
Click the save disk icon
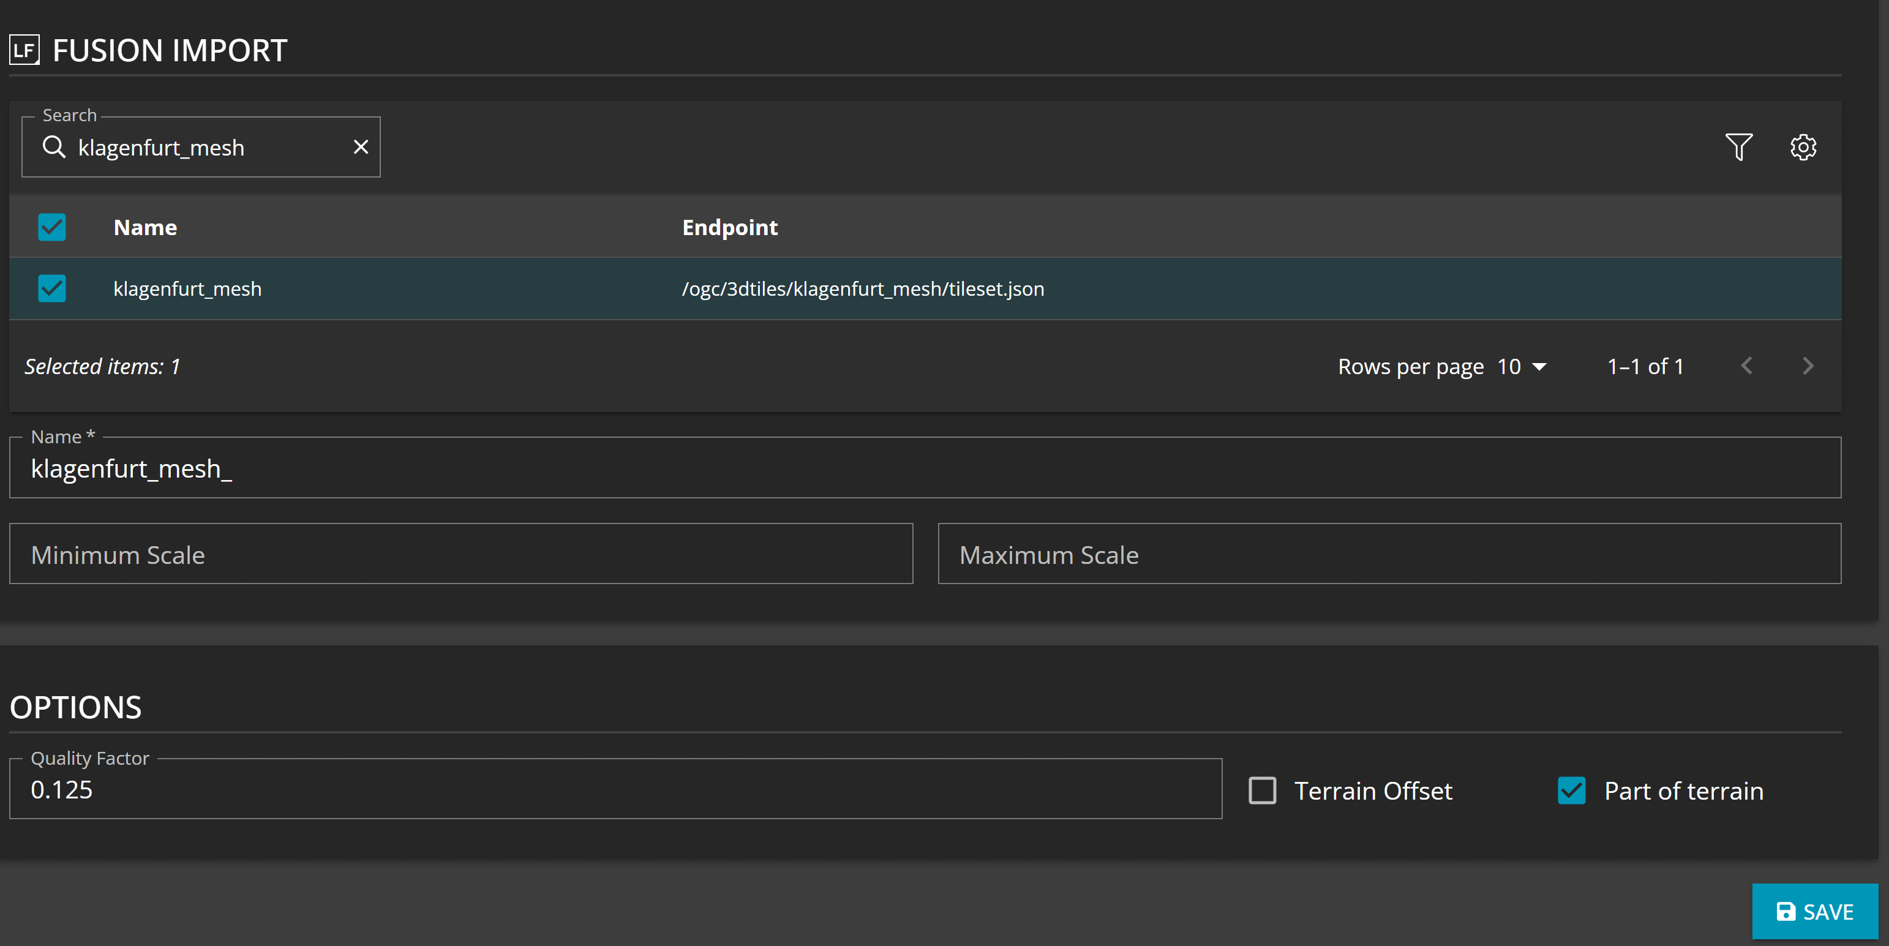point(1786,912)
